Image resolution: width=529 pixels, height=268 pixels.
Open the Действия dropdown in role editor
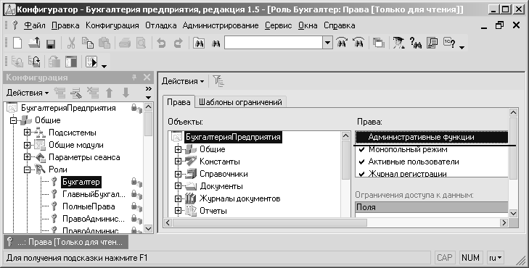tap(183, 81)
